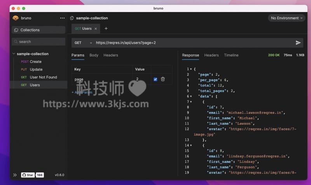Fold JSON at line 1
The height and width of the screenshot is (185, 311).
click(x=191, y=69)
